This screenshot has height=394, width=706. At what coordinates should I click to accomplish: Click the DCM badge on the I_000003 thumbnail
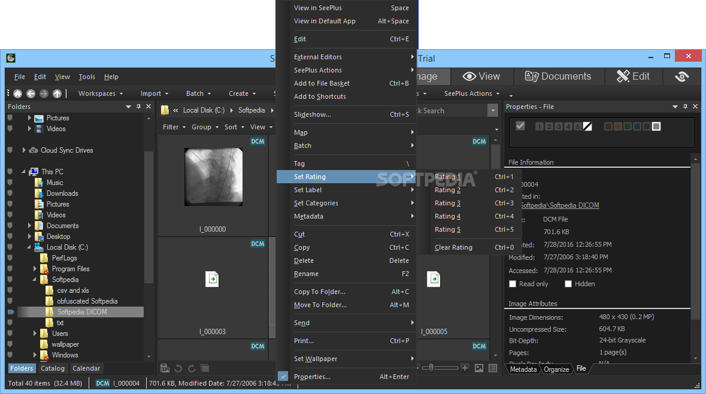pyautogui.click(x=257, y=244)
